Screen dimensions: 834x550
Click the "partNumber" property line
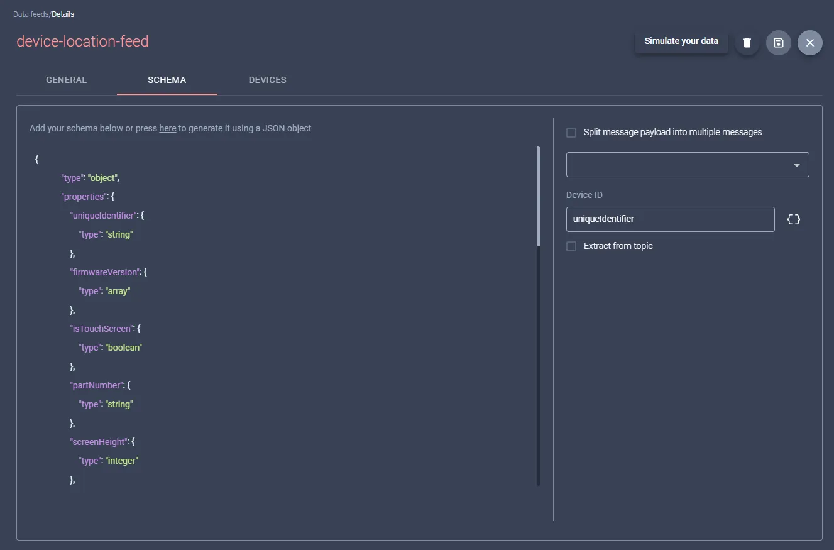coord(100,385)
